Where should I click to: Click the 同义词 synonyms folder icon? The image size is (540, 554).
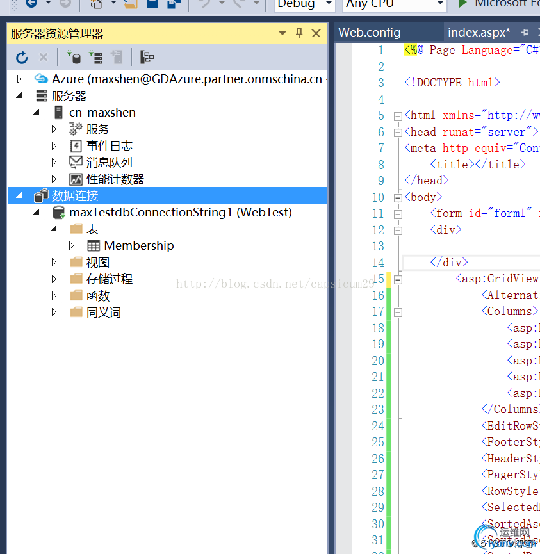(x=76, y=312)
